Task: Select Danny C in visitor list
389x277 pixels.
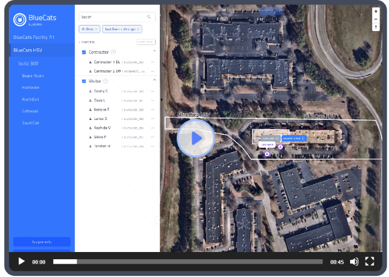Action: point(101,91)
